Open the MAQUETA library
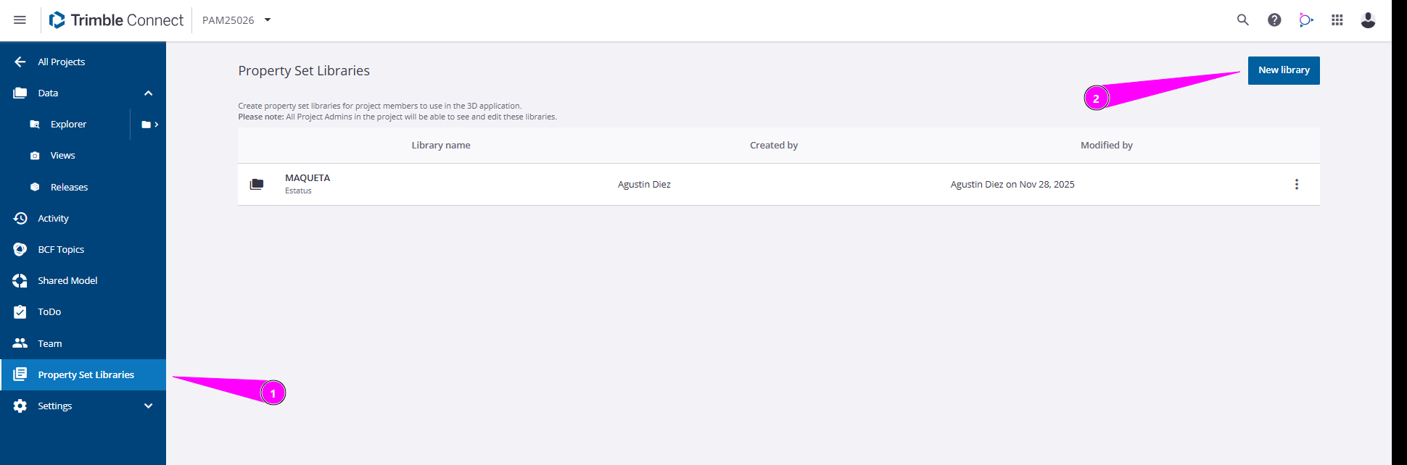 [x=308, y=178]
